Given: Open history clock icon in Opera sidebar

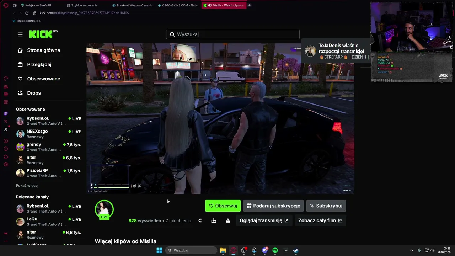Looking at the screenshot, I should 6,149.
